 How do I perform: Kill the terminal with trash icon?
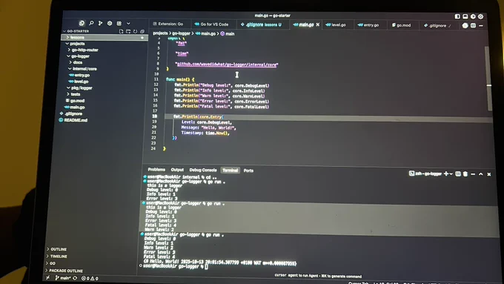point(465,174)
